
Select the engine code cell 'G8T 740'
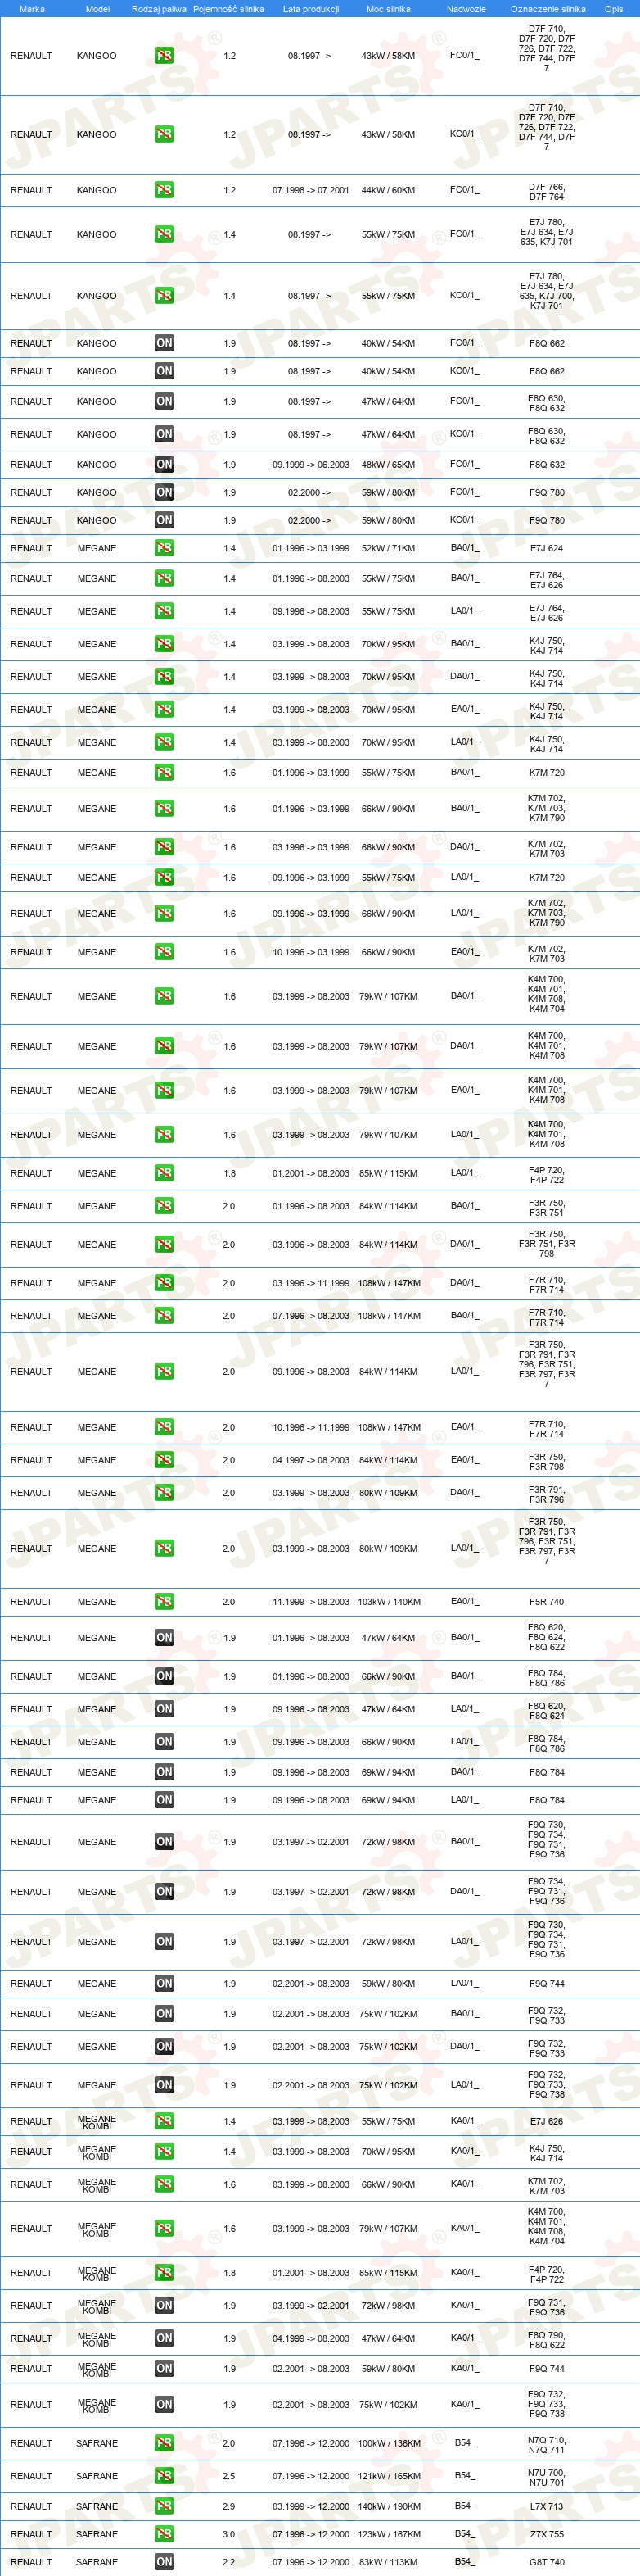point(546,2563)
